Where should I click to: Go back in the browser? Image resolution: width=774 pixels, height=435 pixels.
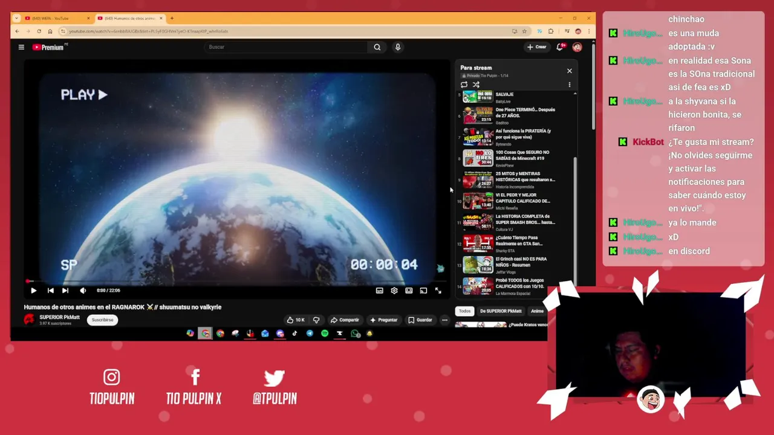point(17,31)
